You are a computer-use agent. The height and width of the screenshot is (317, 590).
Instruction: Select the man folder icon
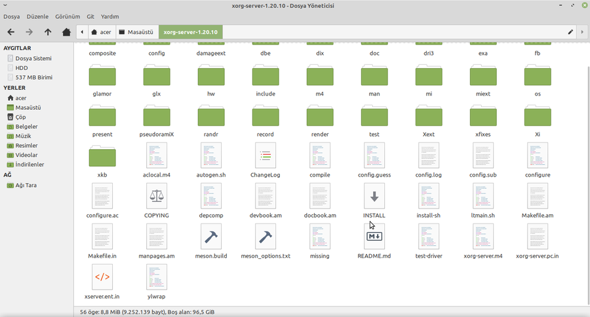pos(374,76)
